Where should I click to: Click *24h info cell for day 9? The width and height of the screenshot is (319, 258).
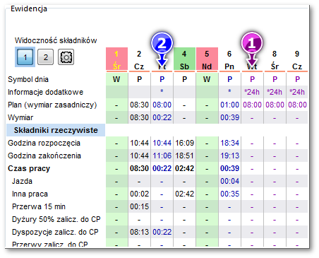pyautogui.click(x=297, y=92)
